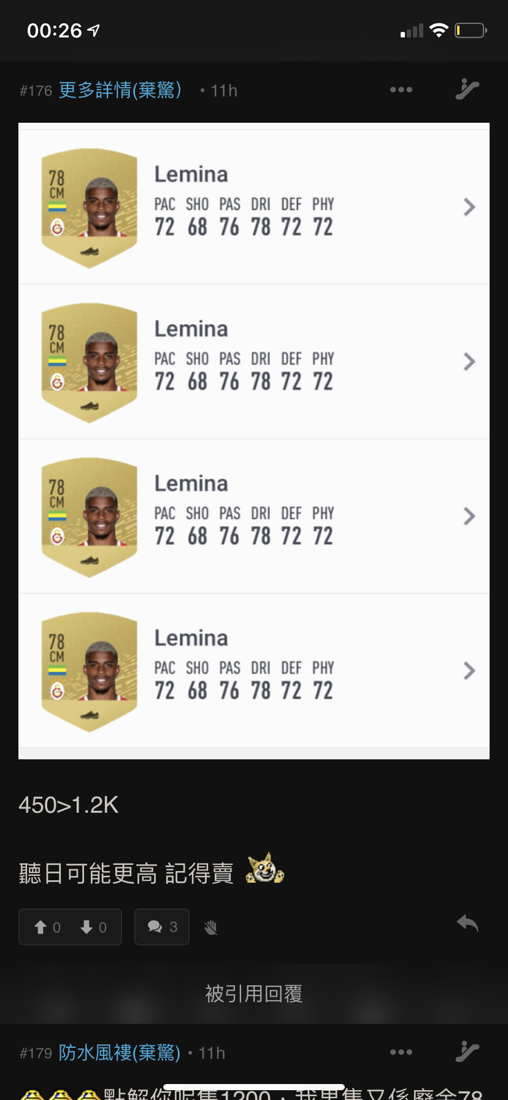Screen dimensions: 508x1100
Task: Tap the location arrow in status bar
Action: coord(94,30)
